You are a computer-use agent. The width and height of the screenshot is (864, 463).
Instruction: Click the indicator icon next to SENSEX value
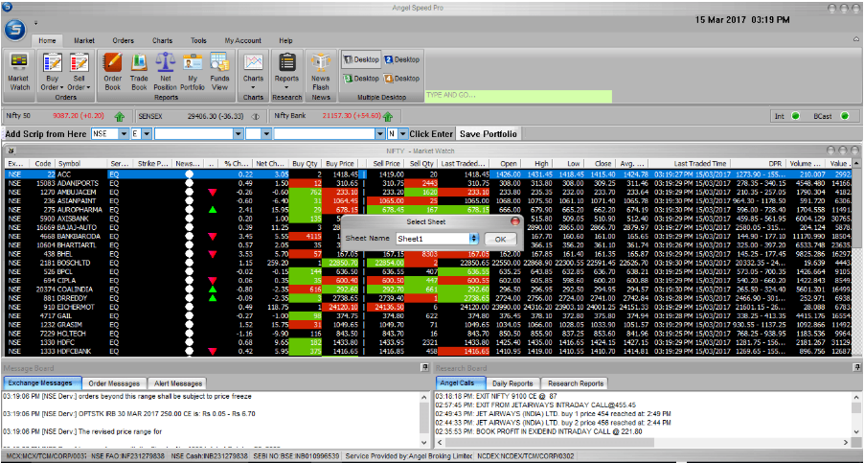pyautogui.click(x=255, y=117)
